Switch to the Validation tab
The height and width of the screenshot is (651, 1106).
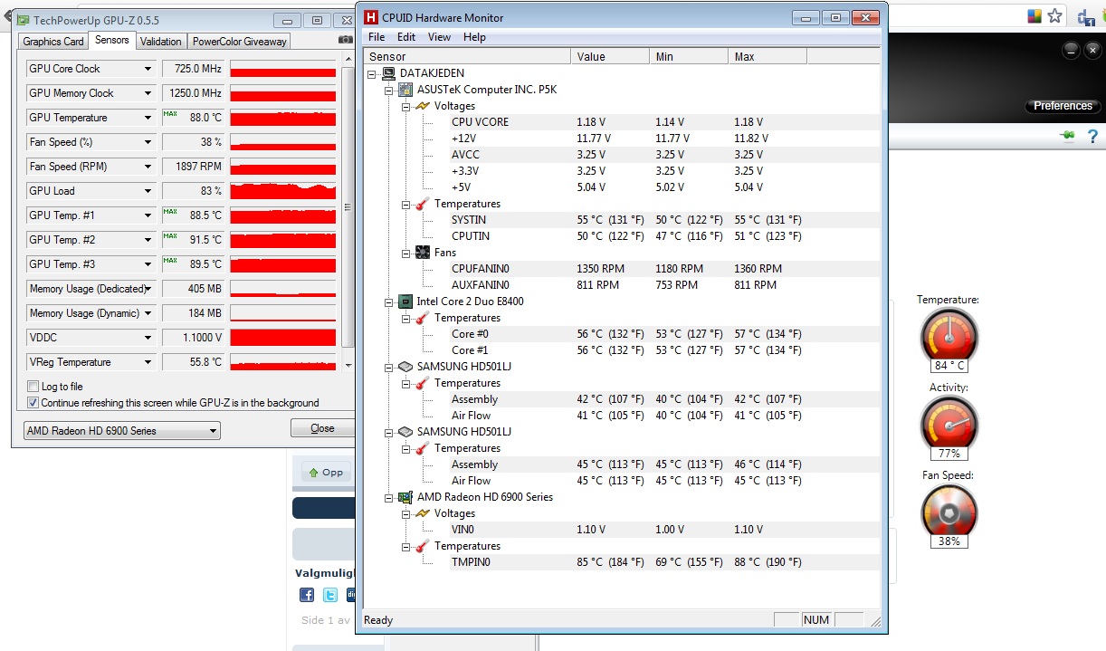point(161,42)
